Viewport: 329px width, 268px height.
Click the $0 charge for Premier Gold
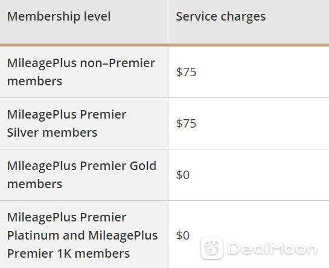pyautogui.click(x=183, y=175)
